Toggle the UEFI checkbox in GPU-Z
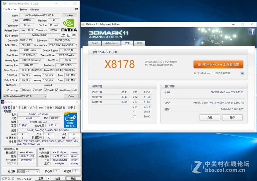 [x=69, y=35]
